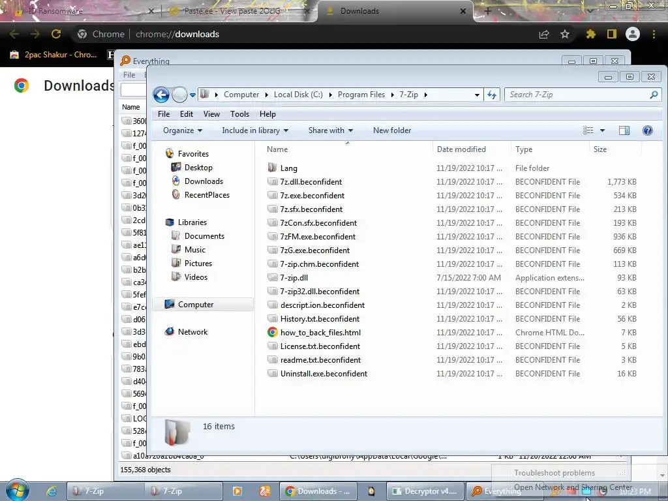Create a New folder

pos(392,130)
